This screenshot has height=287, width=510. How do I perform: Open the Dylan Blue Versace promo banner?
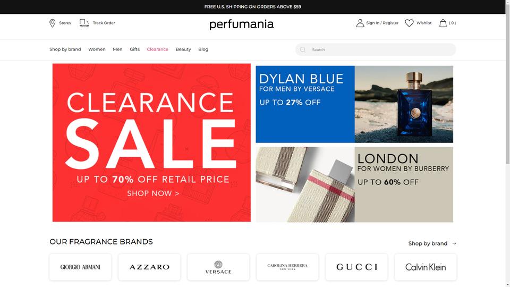[354, 104]
